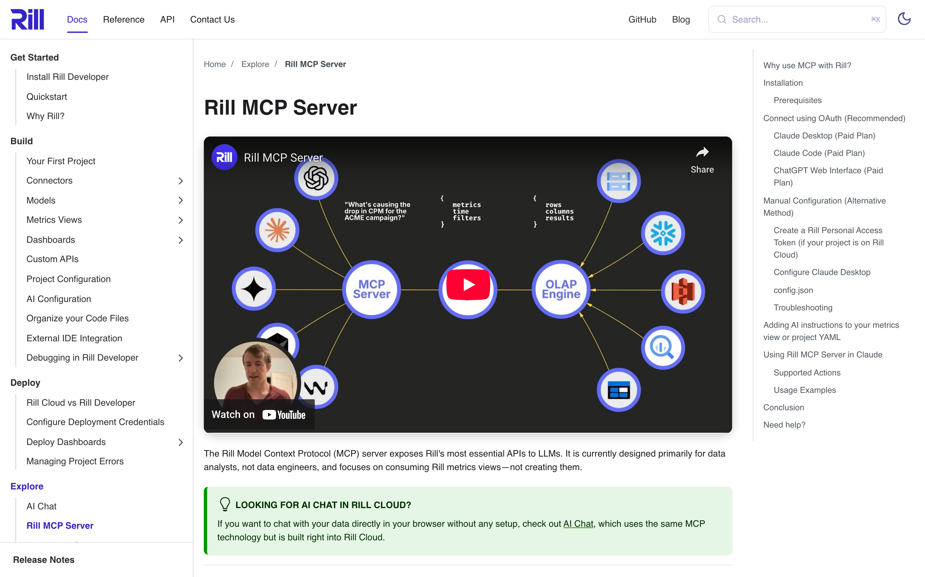The image size is (925, 577).
Task: Click the video Share arrow icon
Action: [702, 153]
